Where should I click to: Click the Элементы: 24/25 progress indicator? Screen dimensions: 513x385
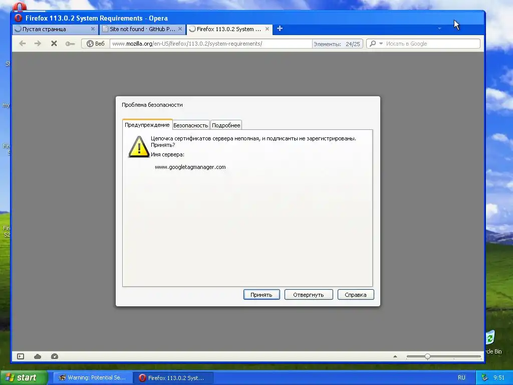pos(337,44)
